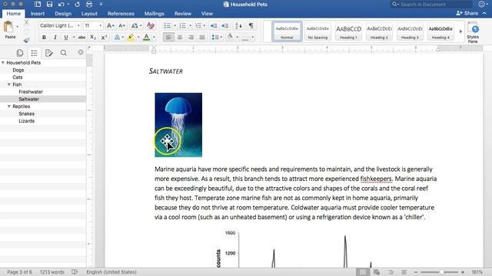492x276 pixels.
Task: Open Find and Replace search in sidebar
Action: [x=63, y=53]
